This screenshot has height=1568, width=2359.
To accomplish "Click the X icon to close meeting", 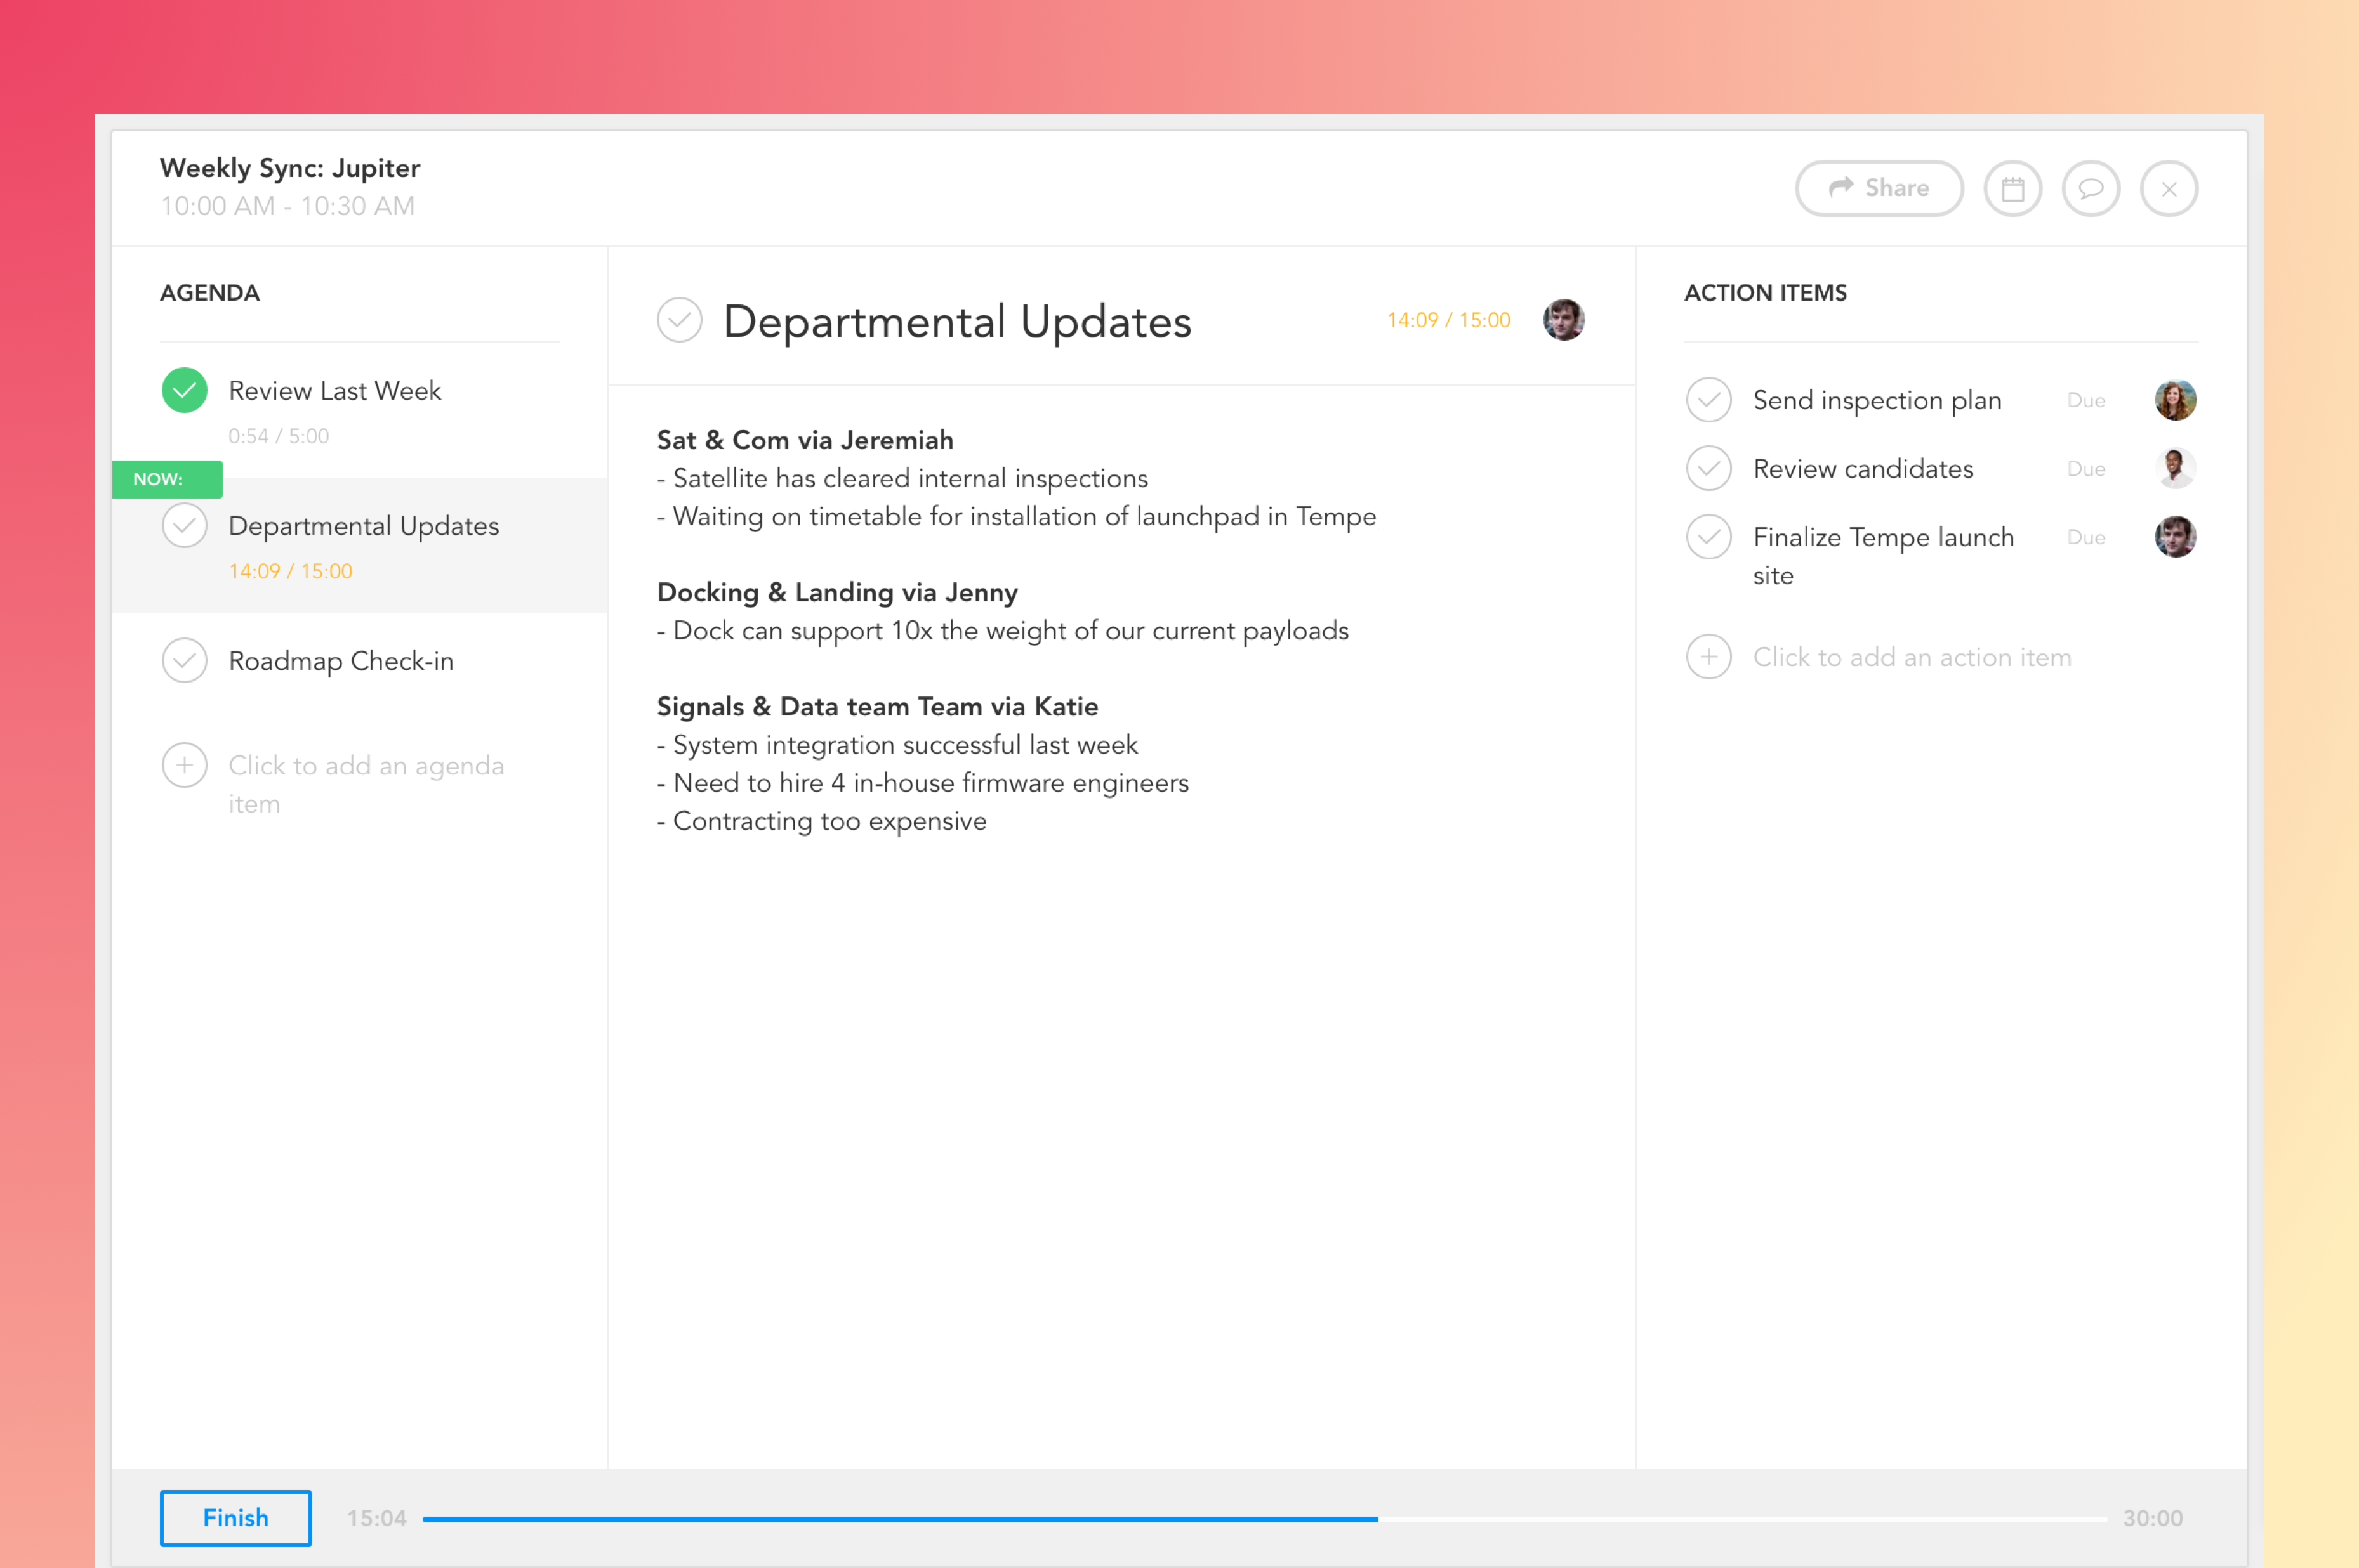I will pos(2168,188).
